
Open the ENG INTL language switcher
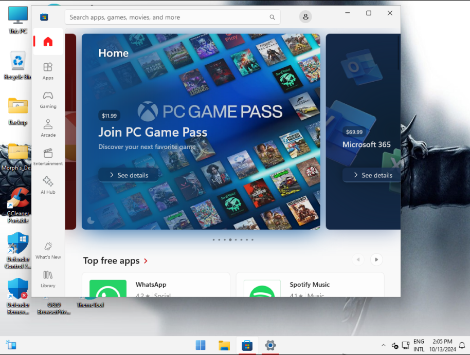[x=419, y=345]
